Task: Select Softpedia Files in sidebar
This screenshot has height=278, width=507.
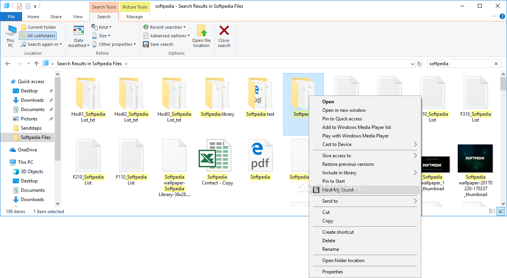Action: tap(35, 137)
